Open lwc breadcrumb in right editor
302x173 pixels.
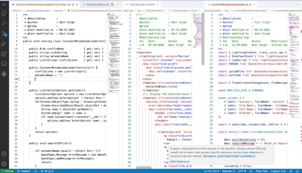click(227, 11)
